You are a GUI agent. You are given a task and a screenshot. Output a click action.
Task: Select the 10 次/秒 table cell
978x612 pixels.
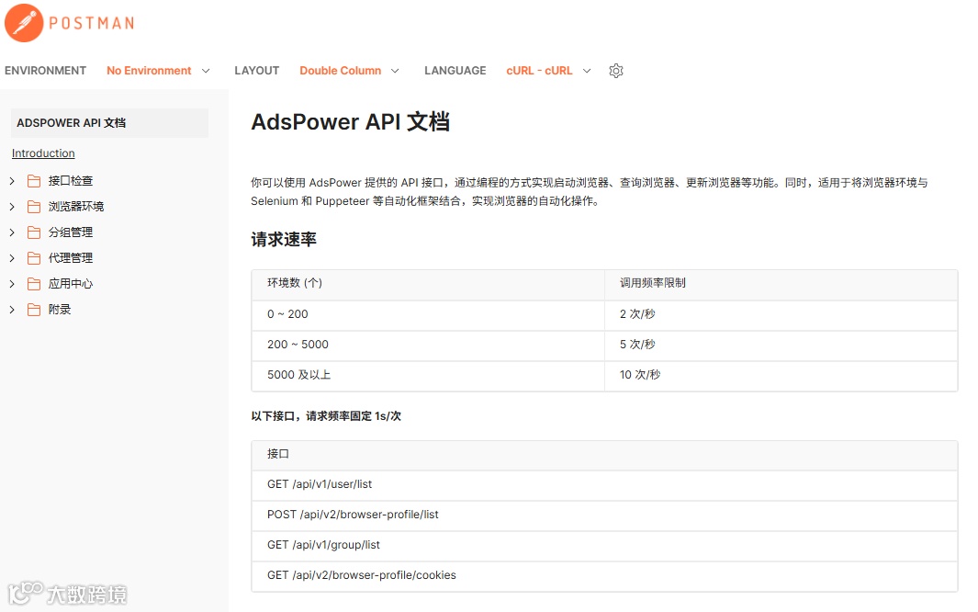pos(781,375)
